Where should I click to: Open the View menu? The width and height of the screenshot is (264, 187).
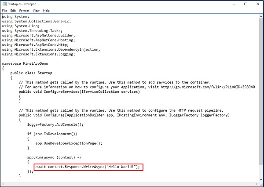coord(36,11)
